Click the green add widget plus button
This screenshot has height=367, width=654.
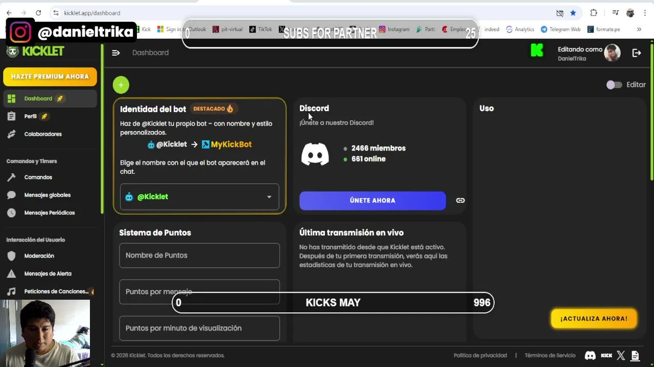point(121,85)
